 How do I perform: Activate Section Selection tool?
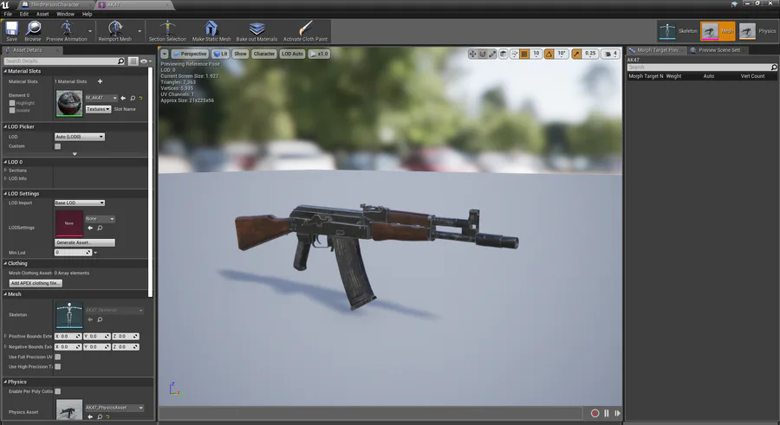pyautogui.click(x=167, y=31)
